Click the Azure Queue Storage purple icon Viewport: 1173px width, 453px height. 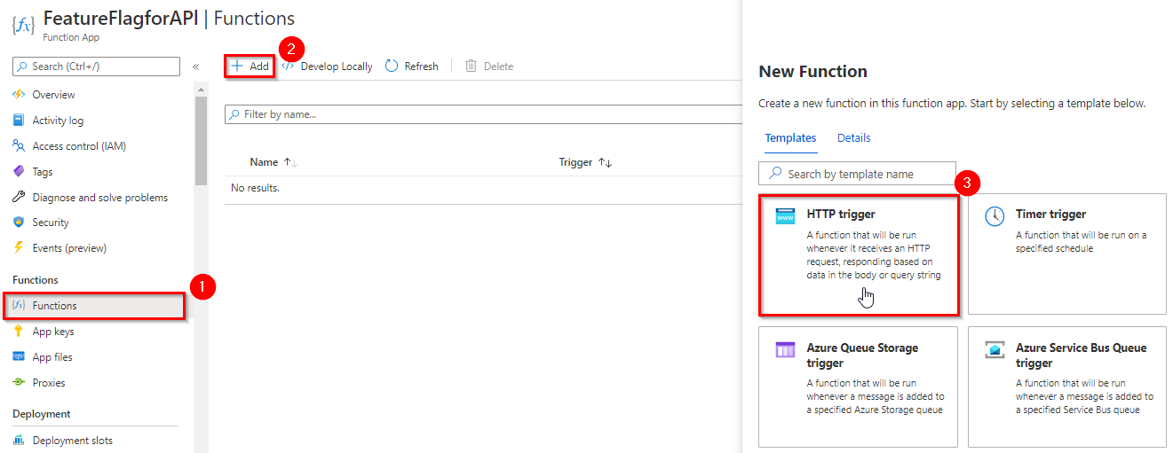(785, 350)
